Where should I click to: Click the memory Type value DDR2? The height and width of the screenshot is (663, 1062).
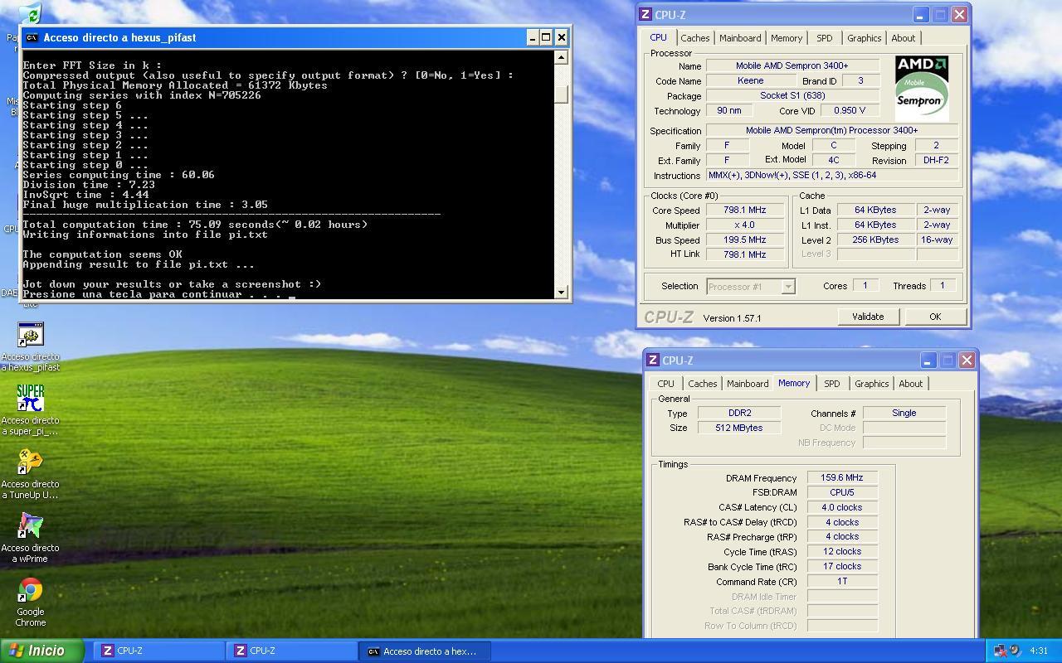click(739, 413)
